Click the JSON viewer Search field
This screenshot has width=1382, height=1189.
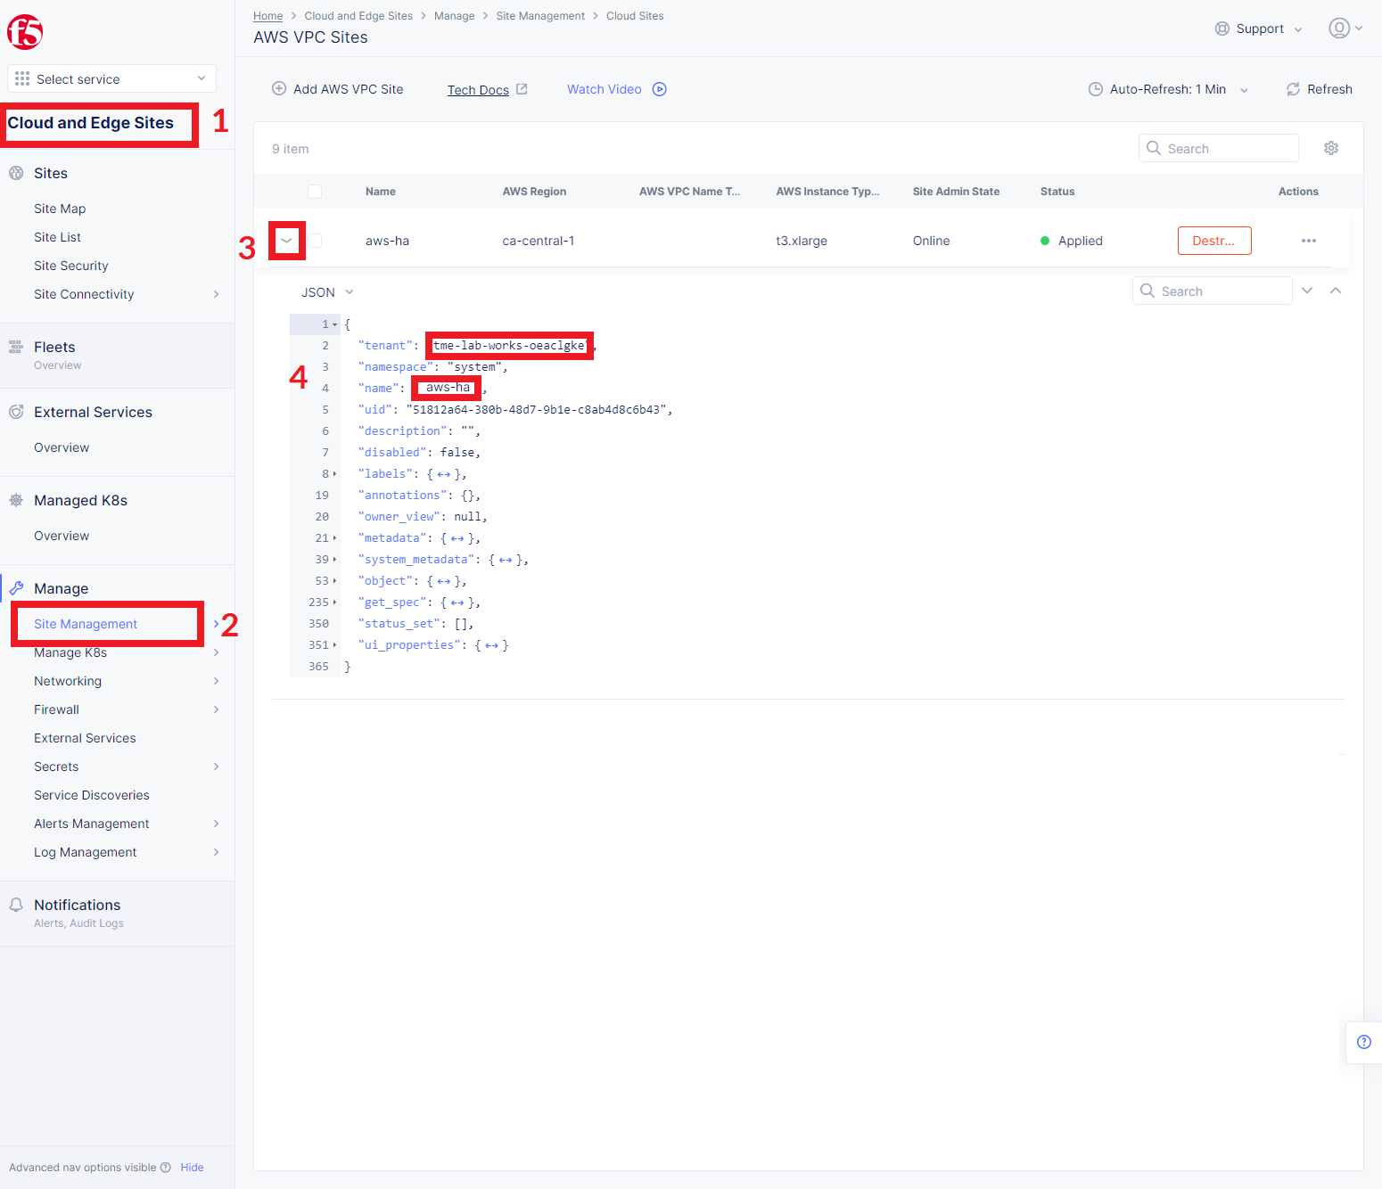(1212, 291)
